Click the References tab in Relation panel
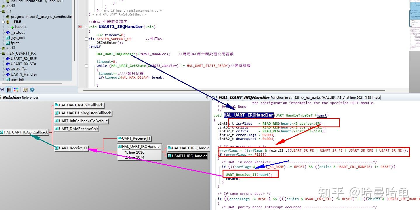 30,98
